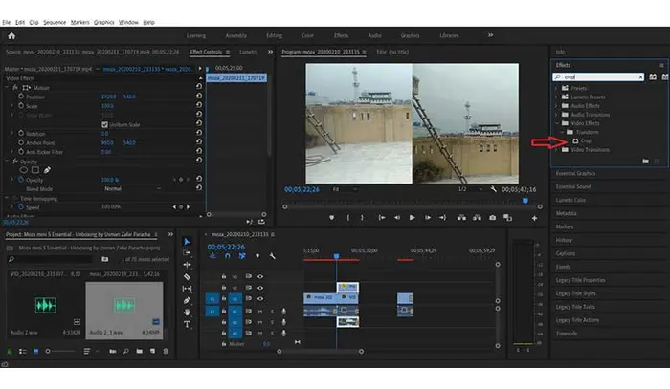
Task: Open the Markers menu
Action: (79, 22)
